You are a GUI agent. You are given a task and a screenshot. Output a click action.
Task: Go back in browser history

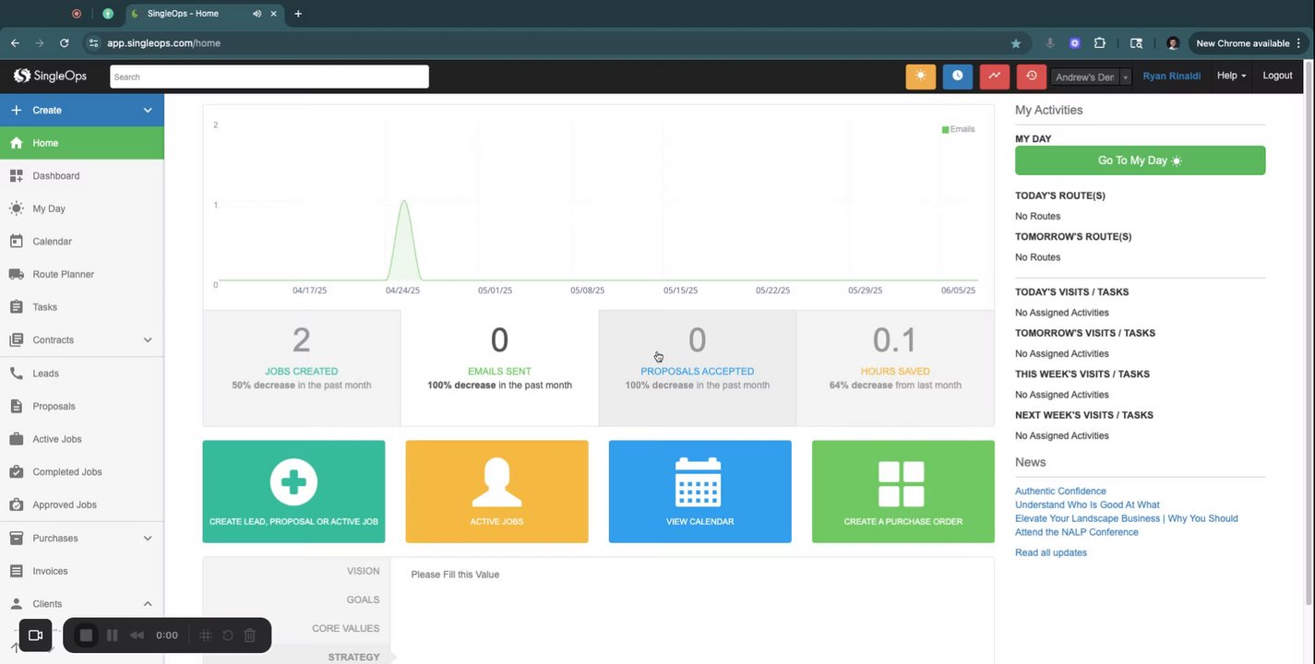(x=15, y=43)
